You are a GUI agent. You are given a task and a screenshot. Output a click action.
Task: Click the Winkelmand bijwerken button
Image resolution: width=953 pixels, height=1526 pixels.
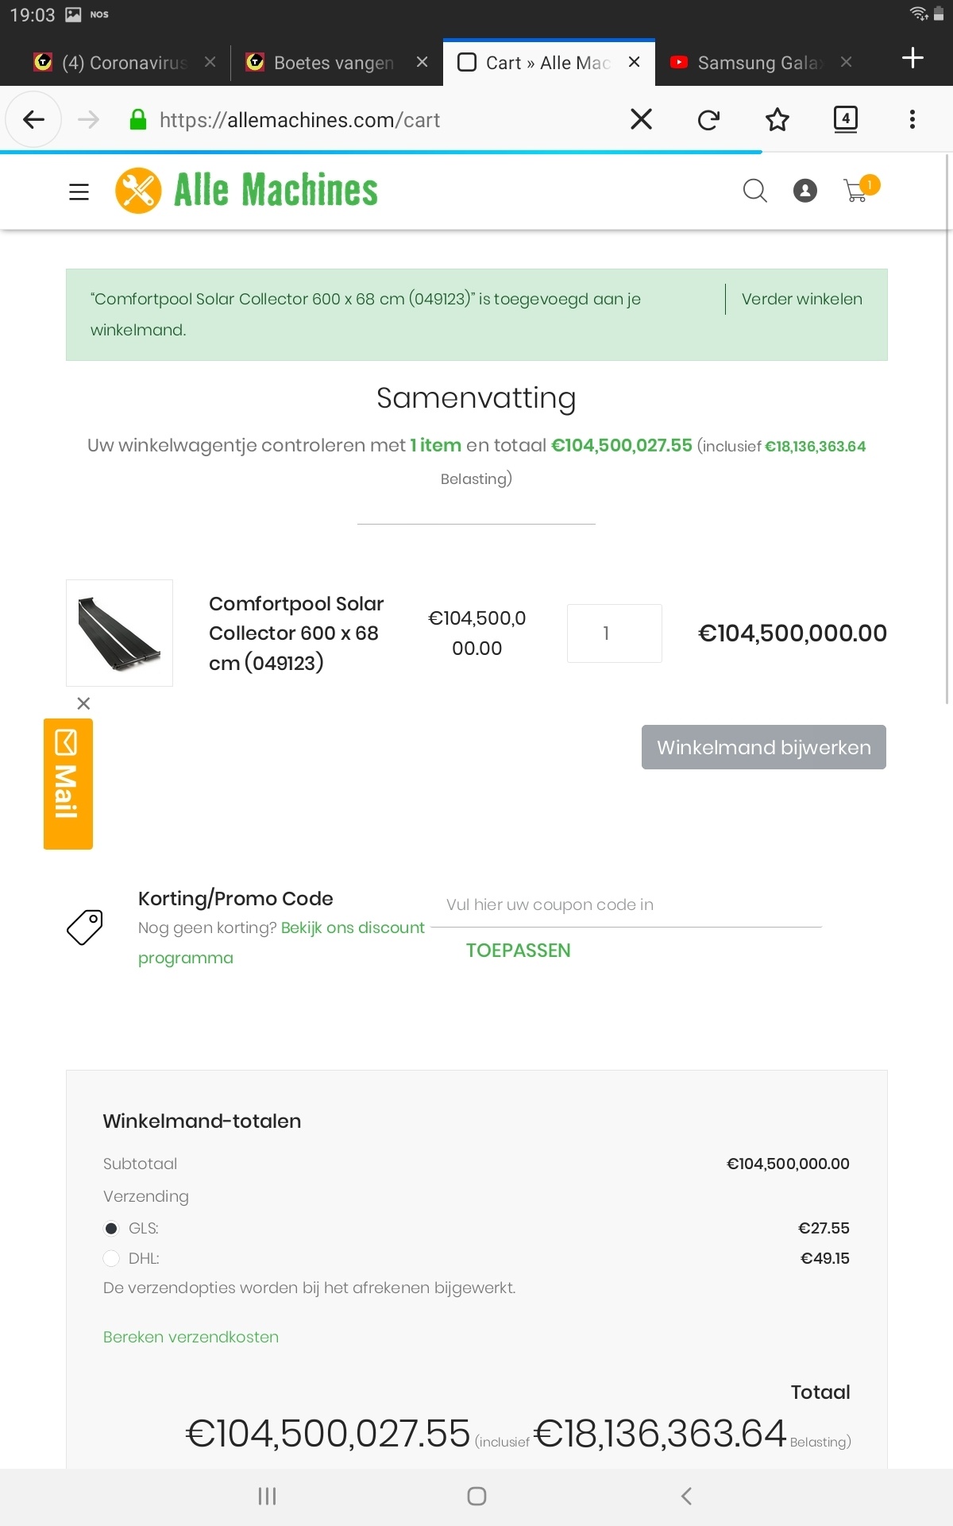pos(763,747)
